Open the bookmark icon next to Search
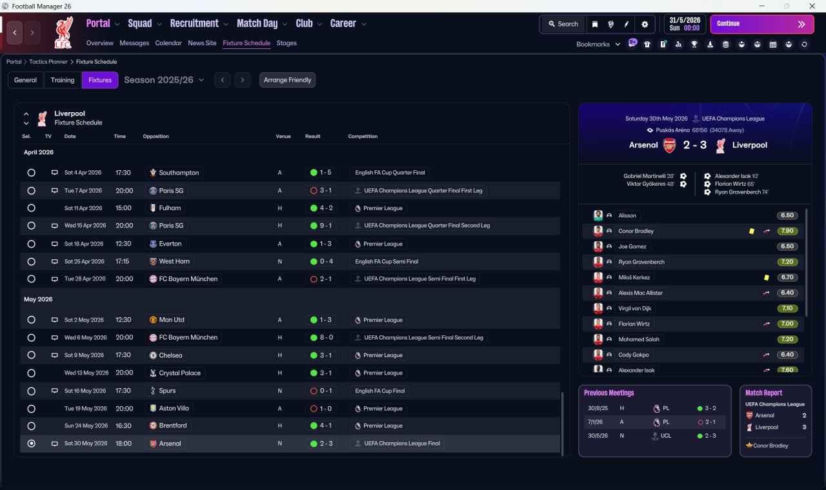826x490 pixels. [x=595, y=24]
